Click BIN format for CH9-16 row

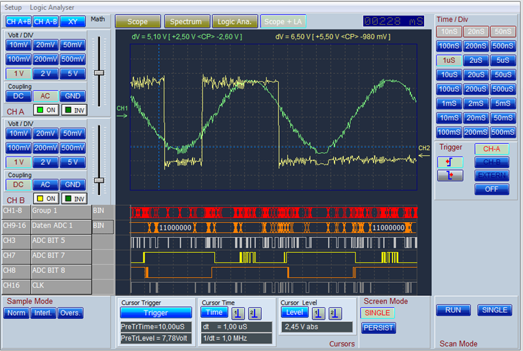pyautogui.click(x=103, y=226)
